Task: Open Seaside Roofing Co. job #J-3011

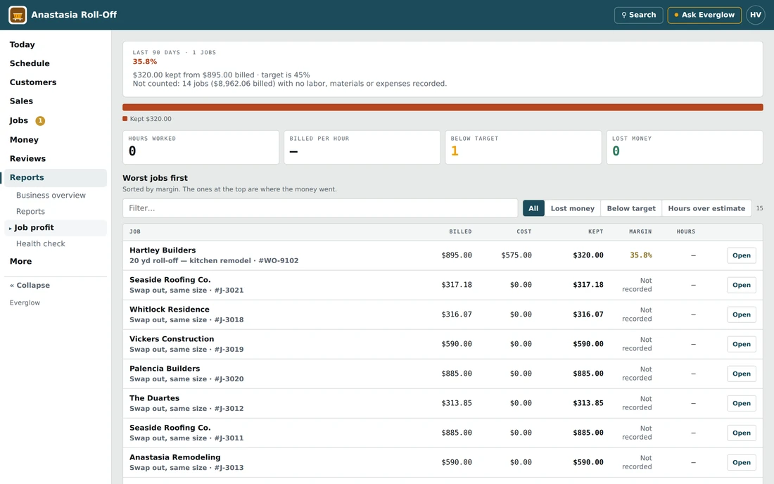Action: [742, 433]
